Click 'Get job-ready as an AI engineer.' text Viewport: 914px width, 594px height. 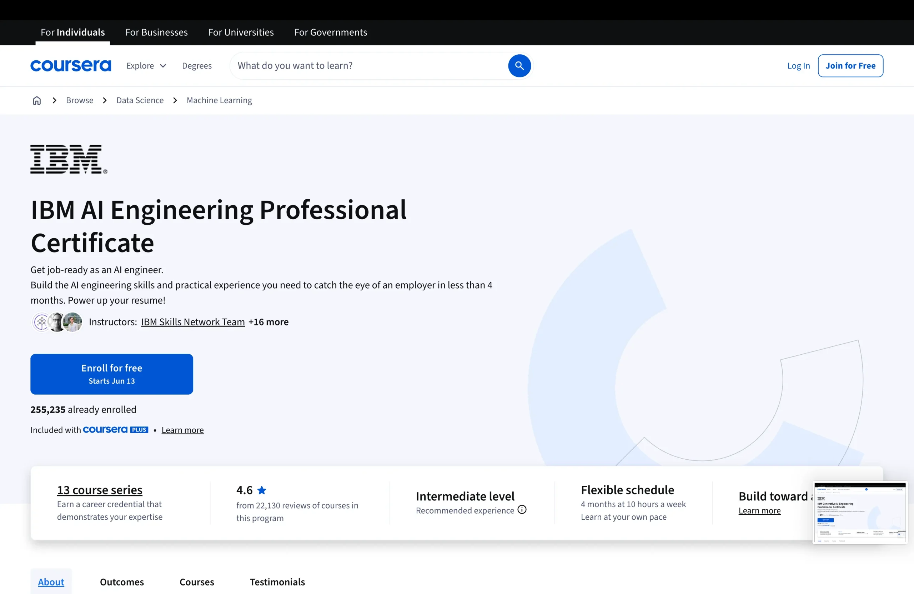97,270
